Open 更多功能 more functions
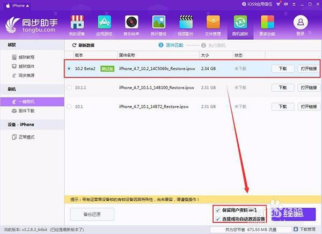This screenshot has width=322, height=234. pyautogui.click(x=267, y=26)
